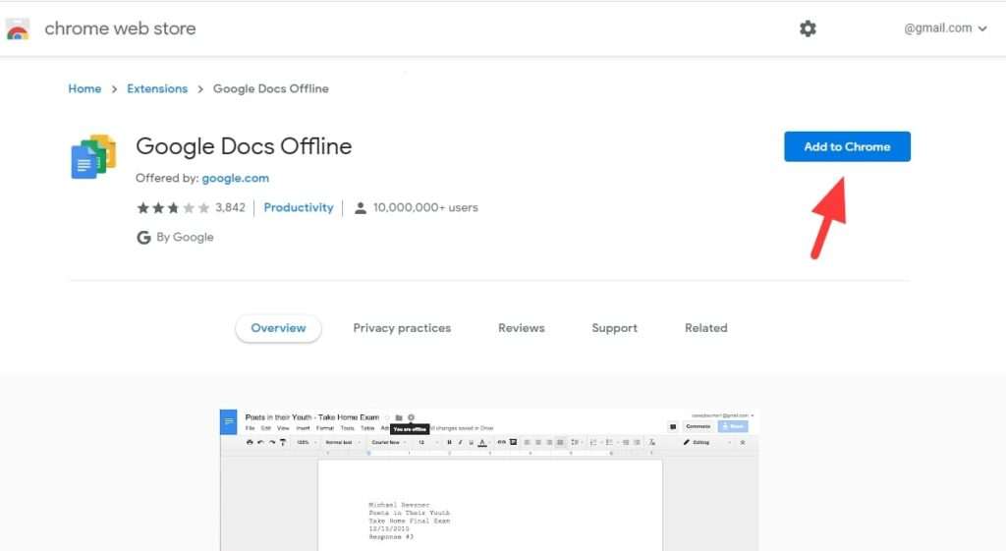The height and width of the screenshot is (551, 1006).
Task: Click the chrome web store title text
Action: tap(120, 28)
